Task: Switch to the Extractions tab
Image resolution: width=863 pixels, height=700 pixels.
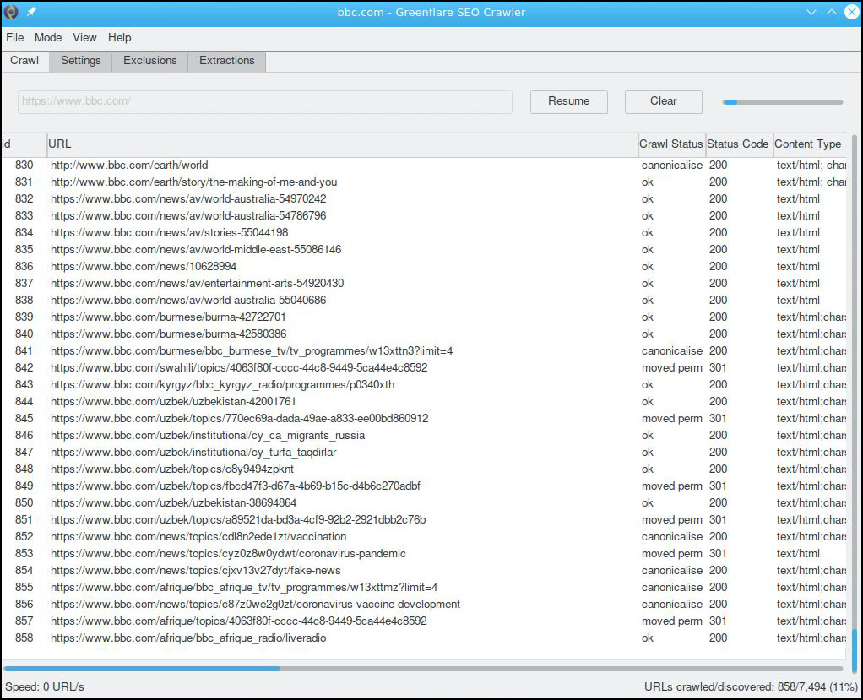Action: point(227,61)
